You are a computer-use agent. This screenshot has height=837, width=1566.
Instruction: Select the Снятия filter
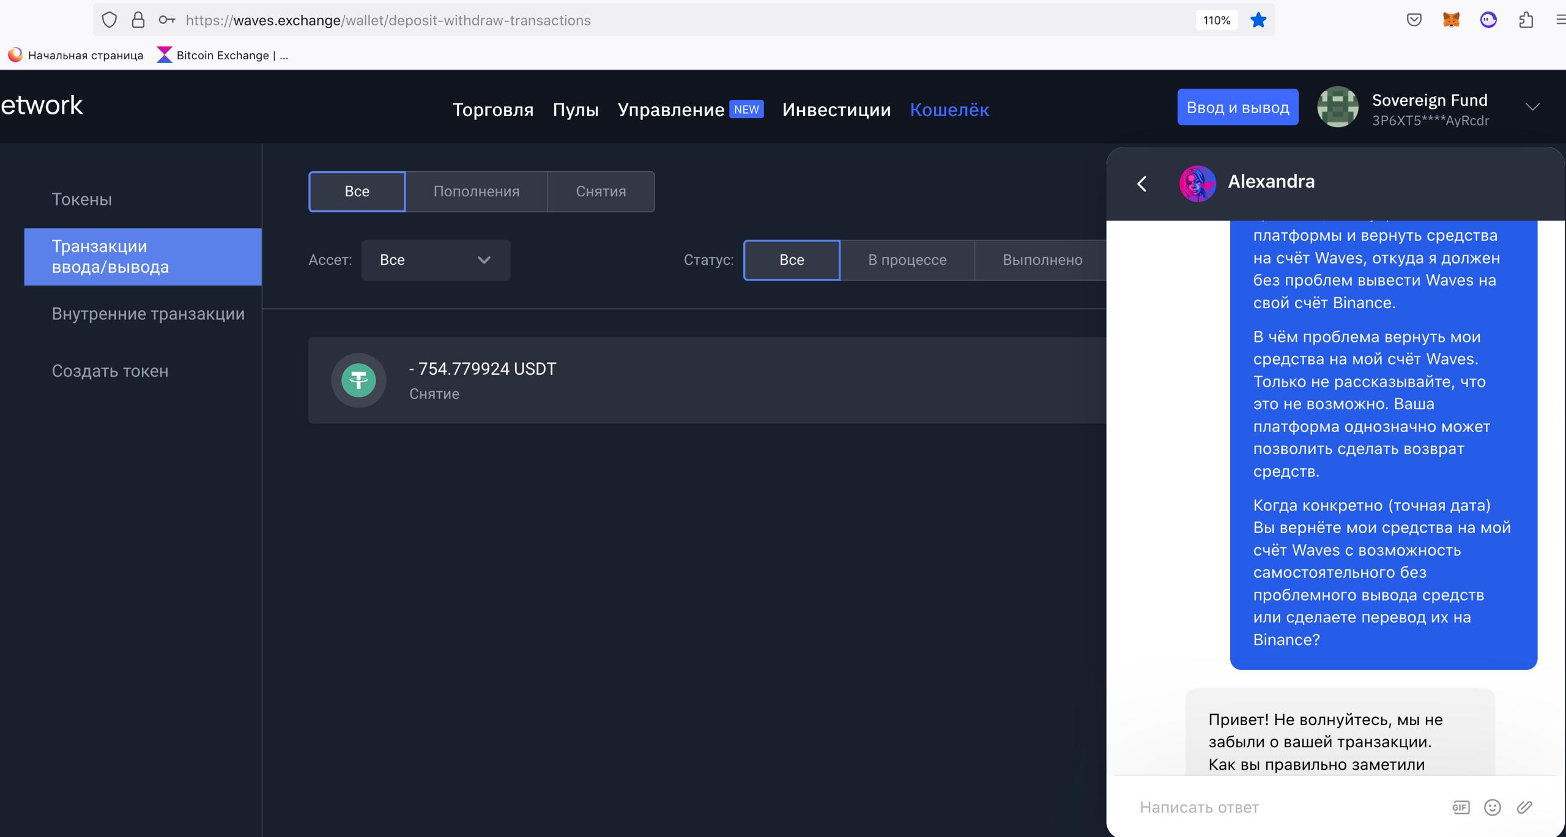pos(601,191)
